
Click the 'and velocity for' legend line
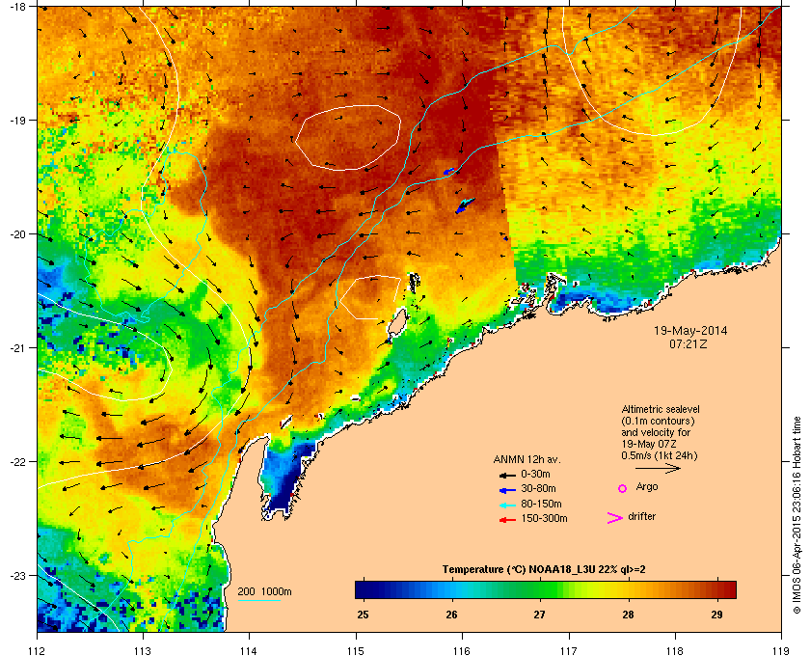656,432
